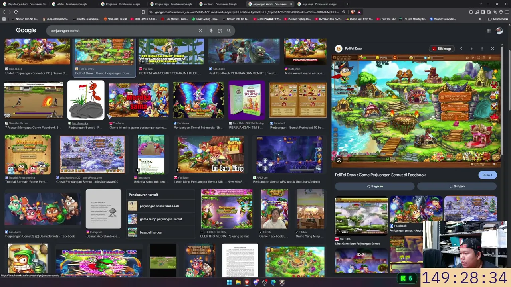
Task: Click the Bagikan share button
Action: click(375, 186)
